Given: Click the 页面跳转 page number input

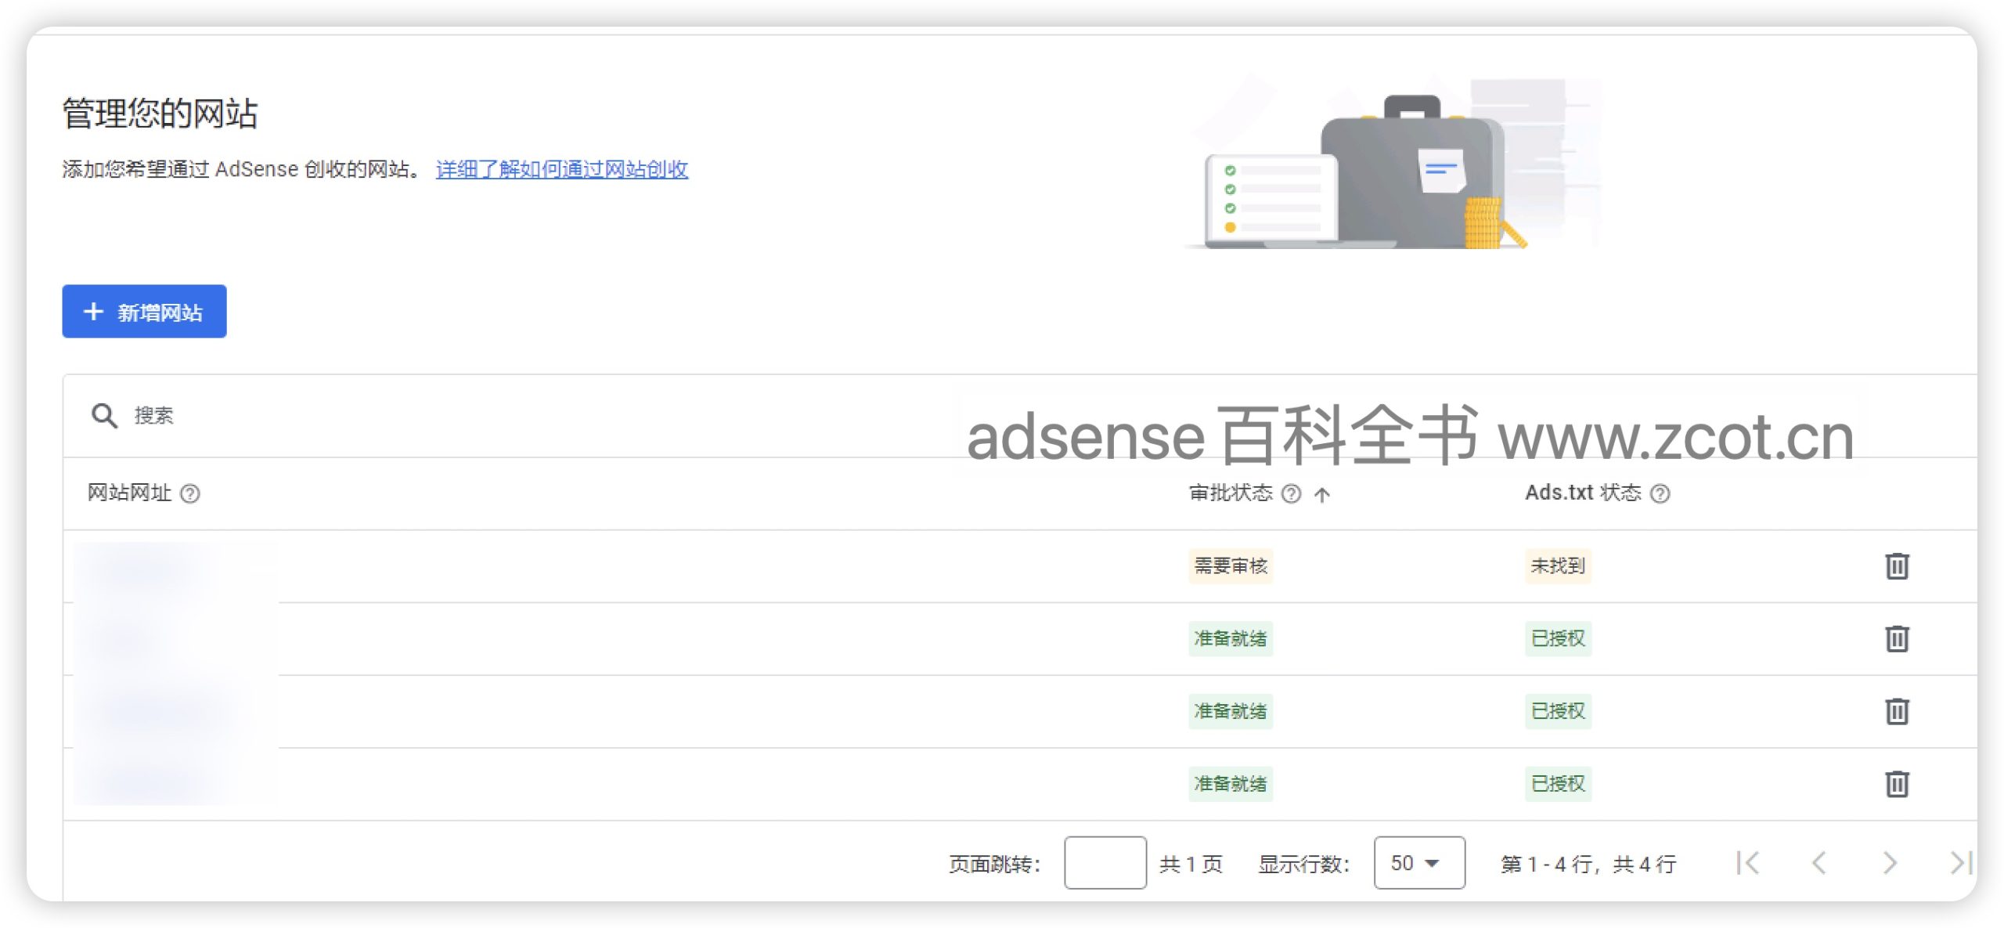Looking at the screenshot, I should point(1105,862).
